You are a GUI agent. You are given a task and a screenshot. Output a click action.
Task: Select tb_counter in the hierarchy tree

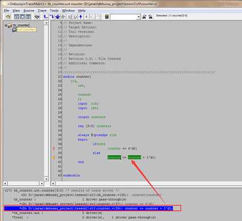click(x=21, y=25)
